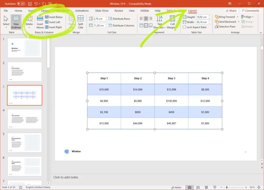The height and width of the screenshot is (190, 264).
Task: Toggle center vertically alignment
Action: (x=146, y=26)
